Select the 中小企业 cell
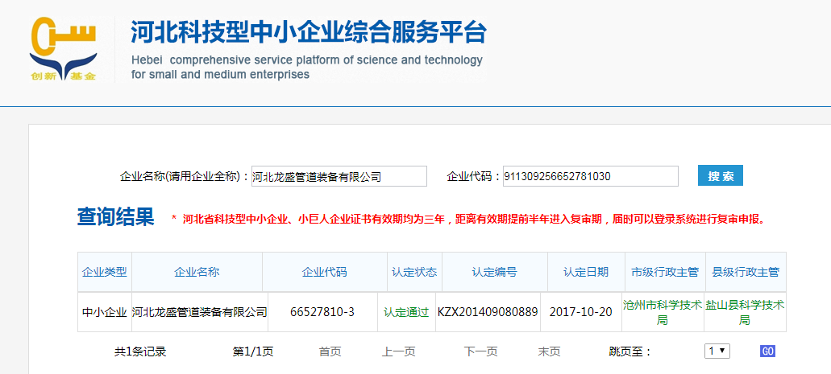Screen dimensions: 831x374 [105, 312]
